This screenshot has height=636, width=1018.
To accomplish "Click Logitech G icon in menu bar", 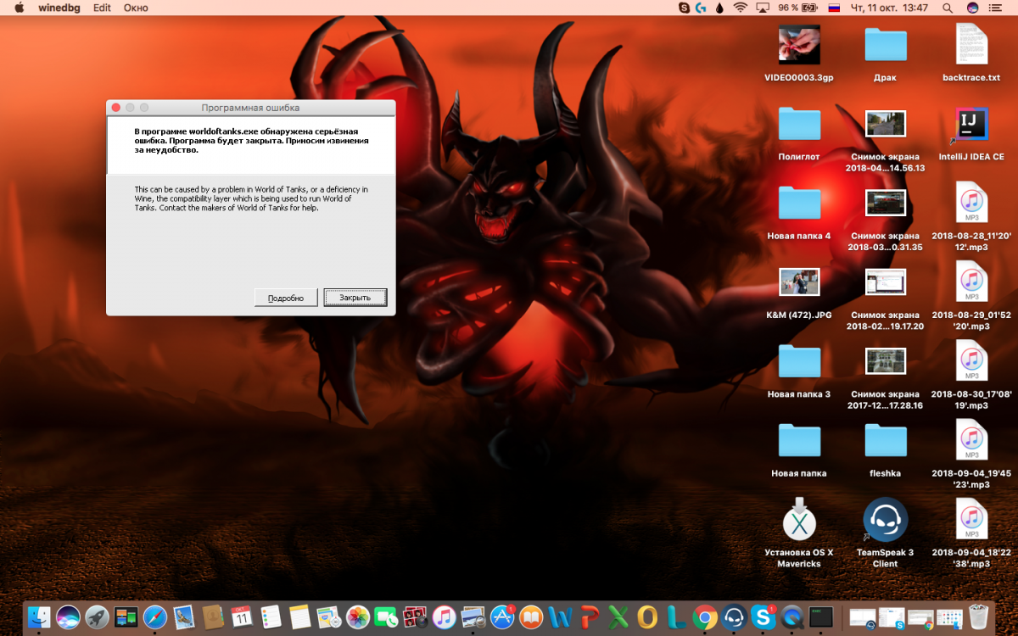I will (x=701, y=8).
